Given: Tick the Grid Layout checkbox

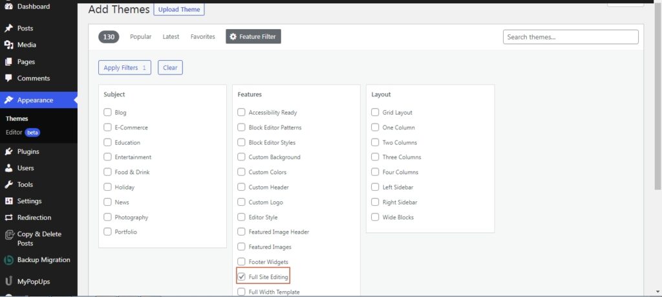Looking at the screenshot, I should coord(375,113).
